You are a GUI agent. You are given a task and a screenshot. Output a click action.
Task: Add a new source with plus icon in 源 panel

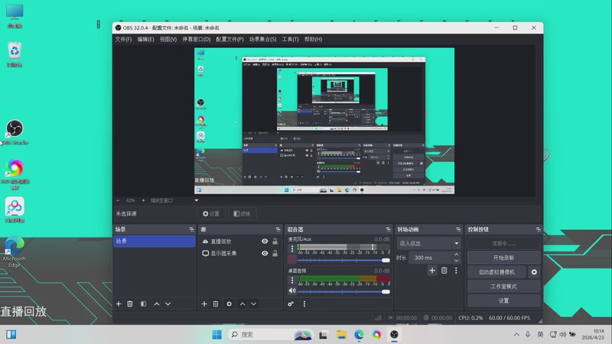coord(204,303)
